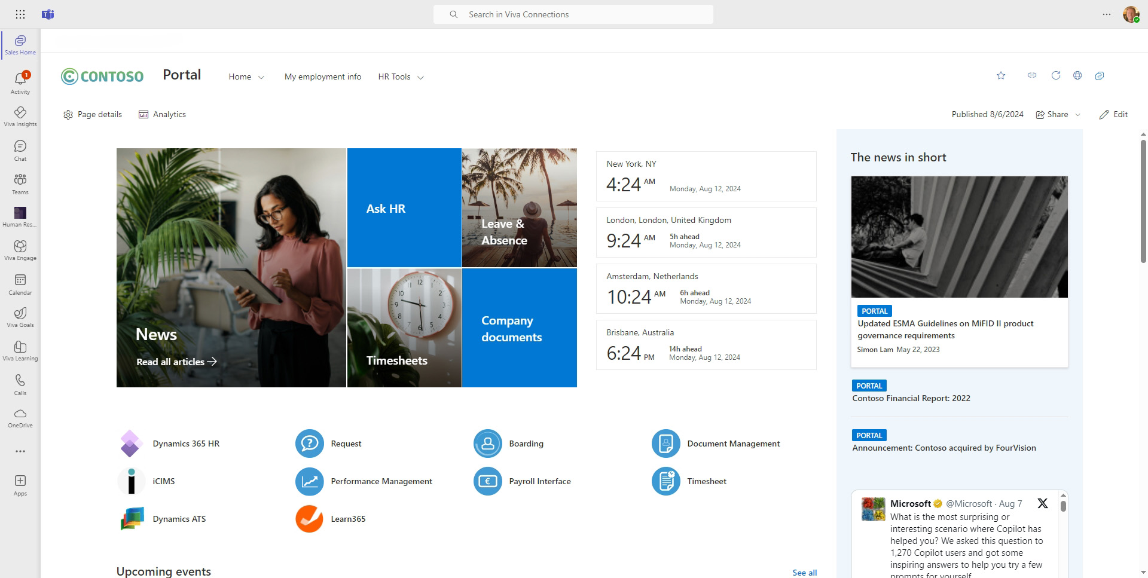Image resolution: width=1148 pixels, height=578 pixels.
Task: Expand the Share dropdown
Action: click(1077, 115)
